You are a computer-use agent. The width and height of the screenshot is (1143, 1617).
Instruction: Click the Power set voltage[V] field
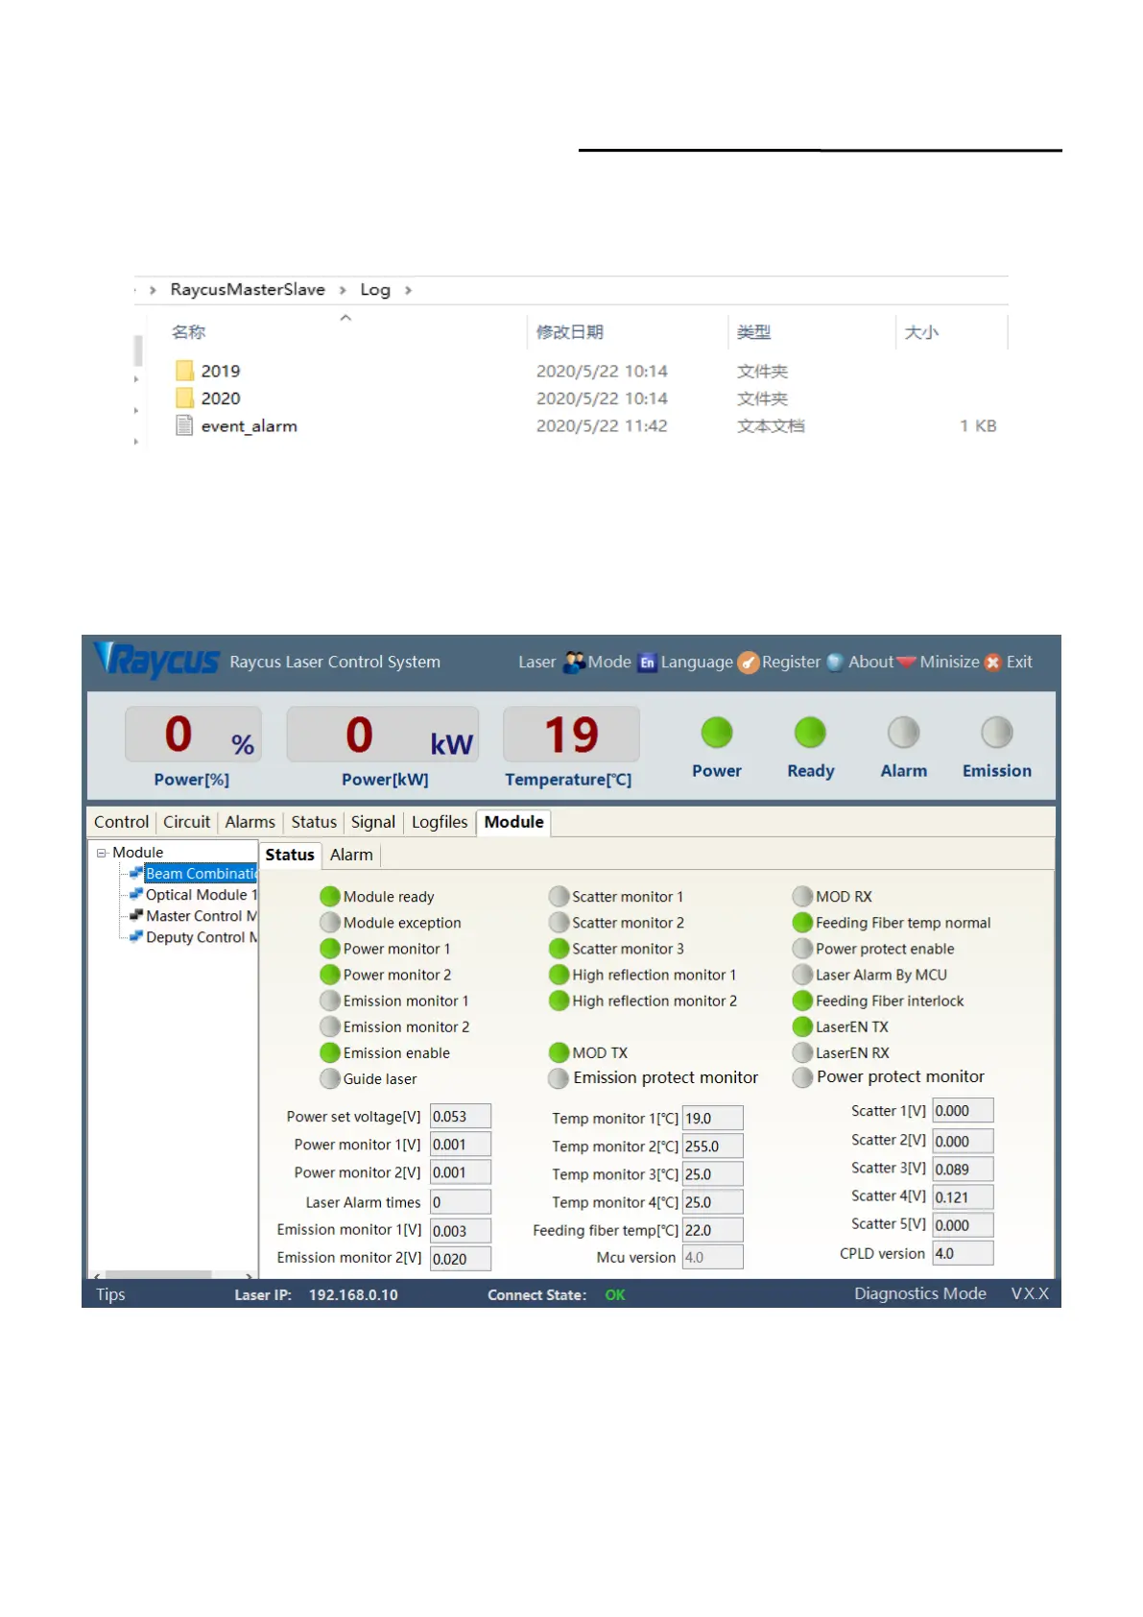tap(460, 1116)
